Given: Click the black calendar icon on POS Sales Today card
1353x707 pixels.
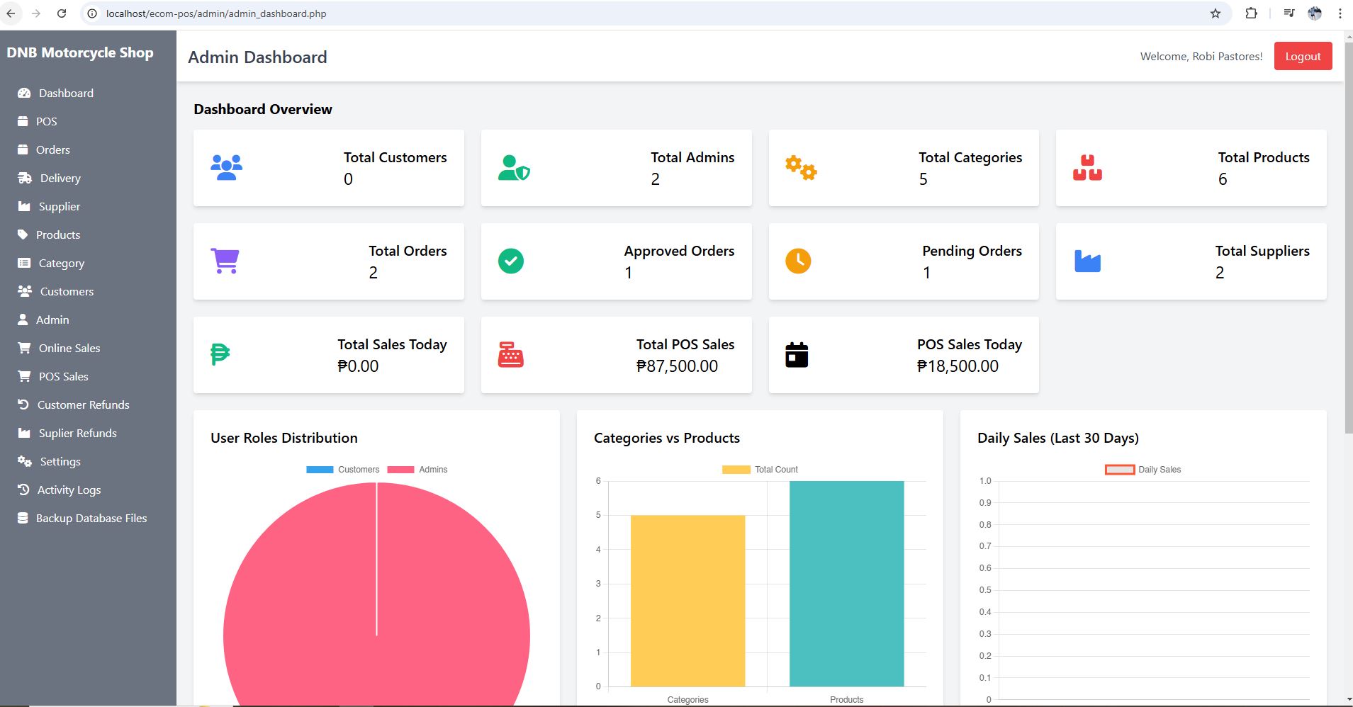Looking at the screenshot, I should [x=797, y=354].
